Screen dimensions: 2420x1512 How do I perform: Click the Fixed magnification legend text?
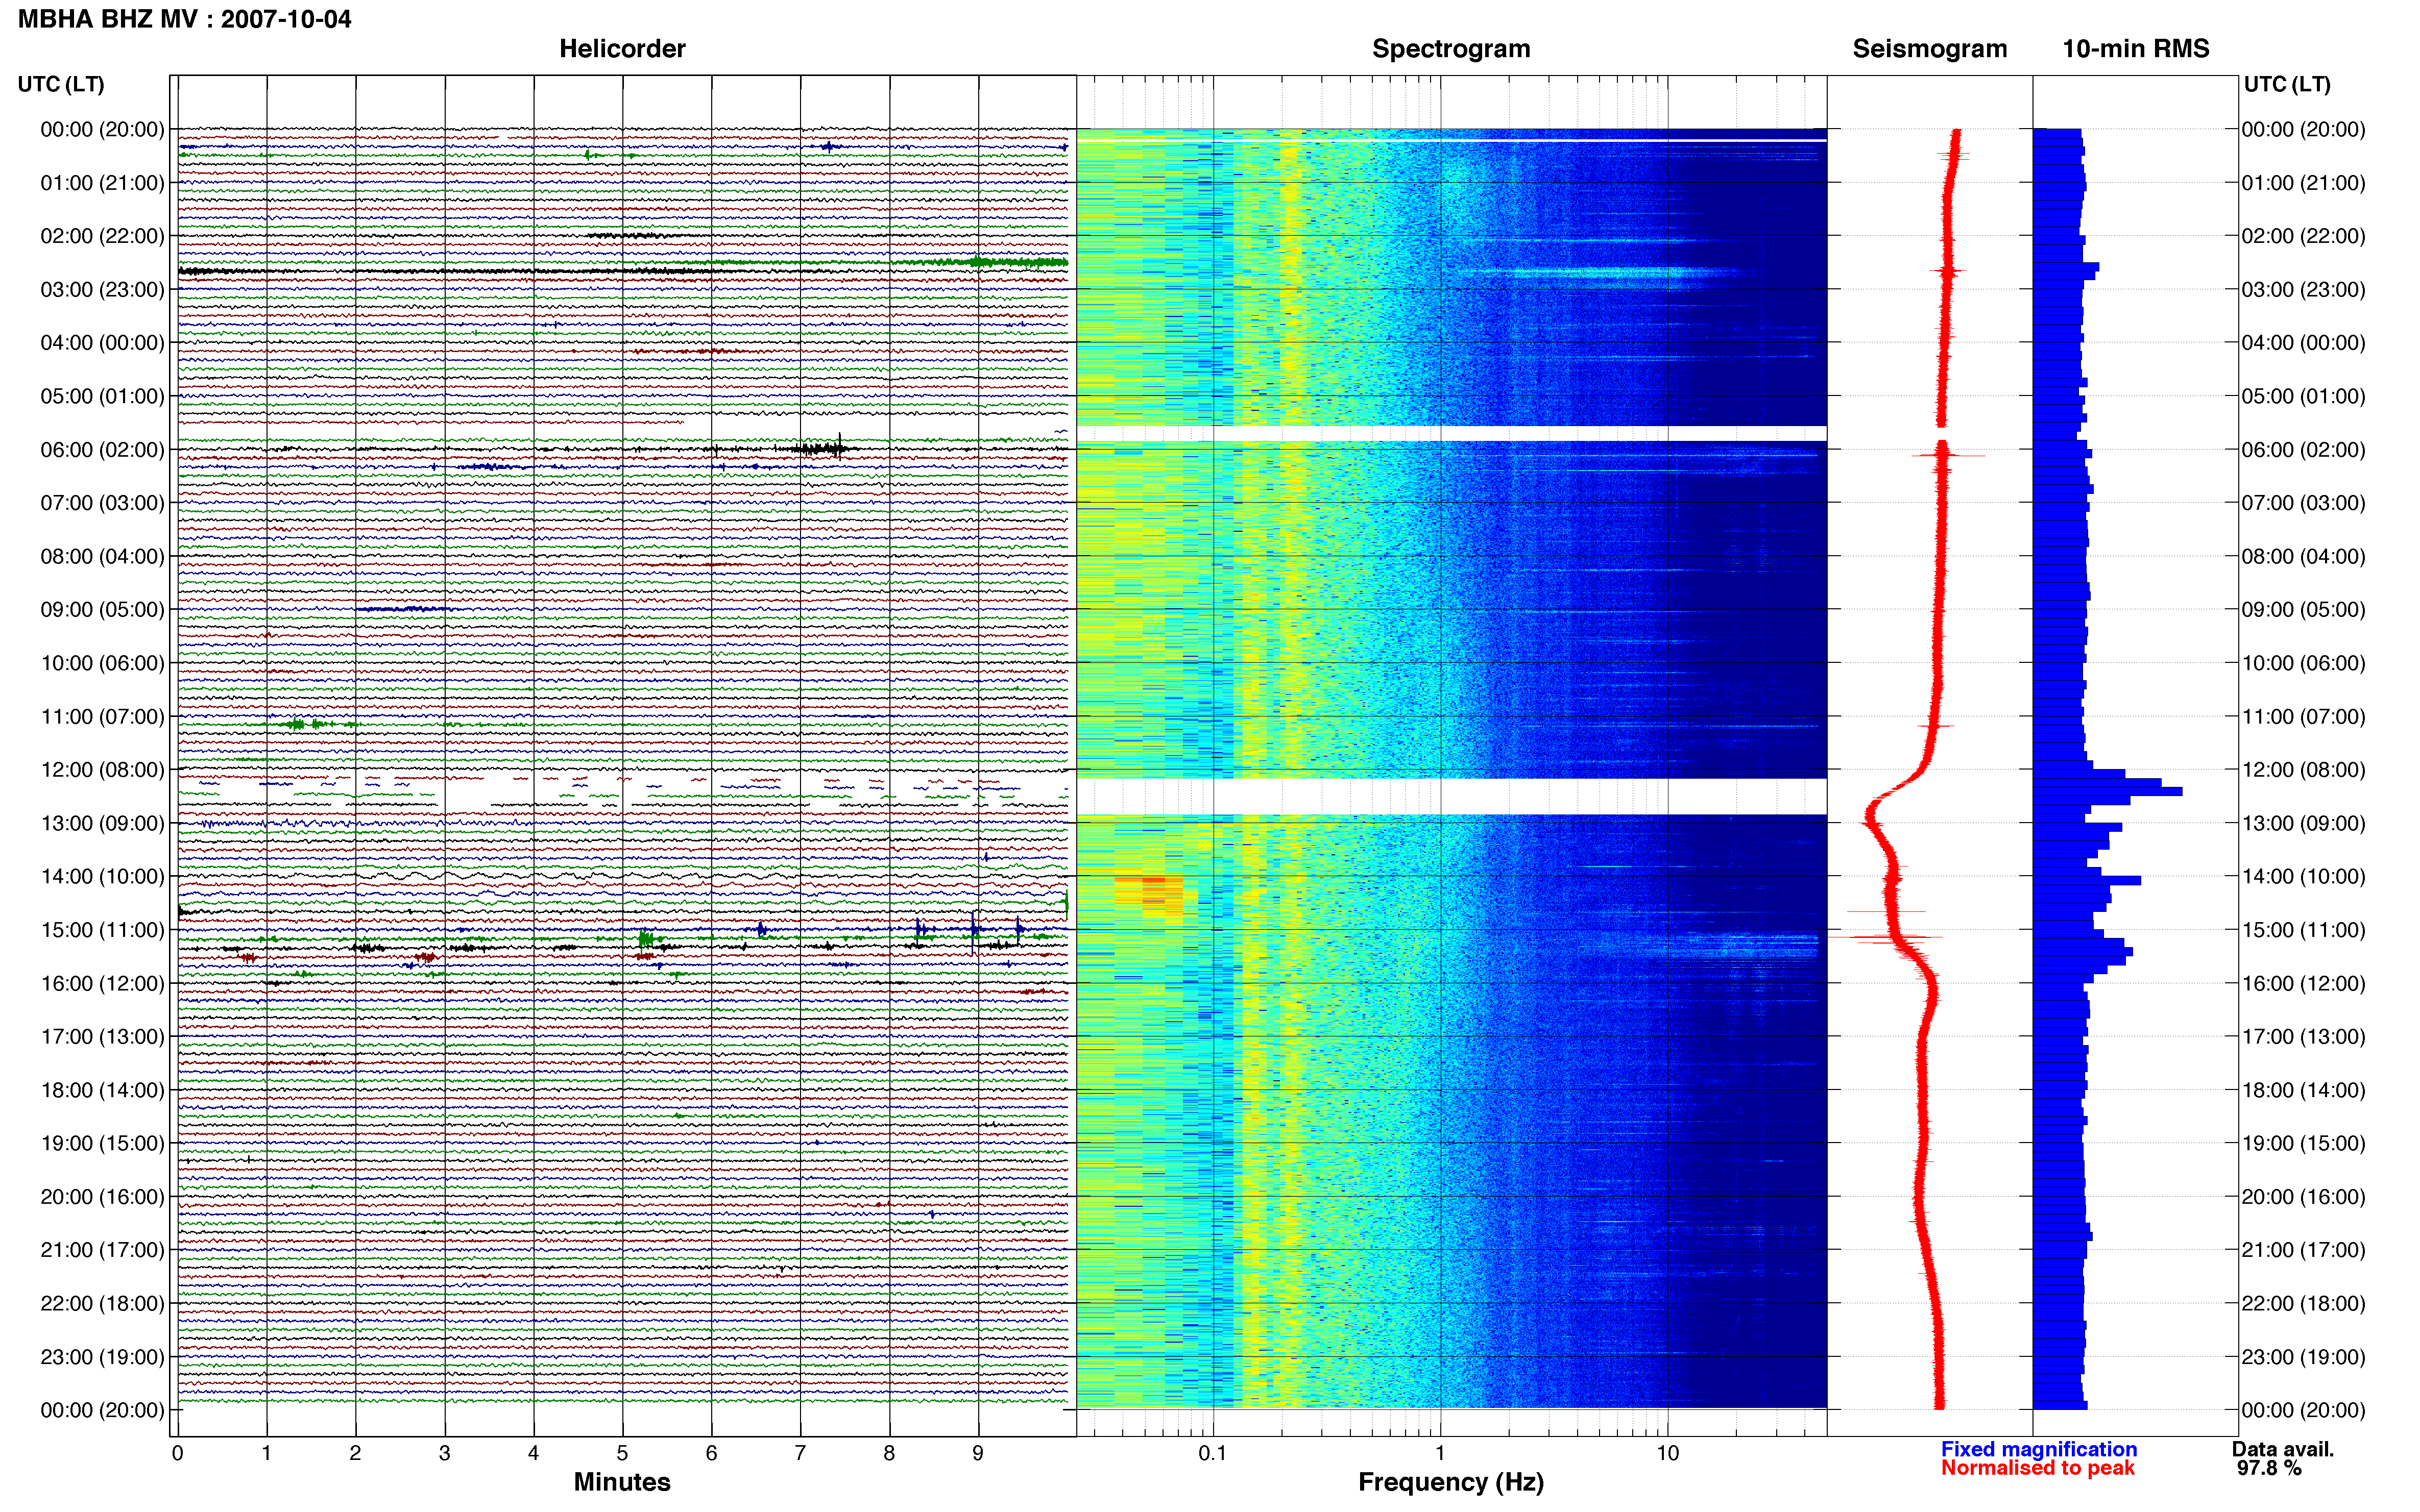tap(2038, 1449)
